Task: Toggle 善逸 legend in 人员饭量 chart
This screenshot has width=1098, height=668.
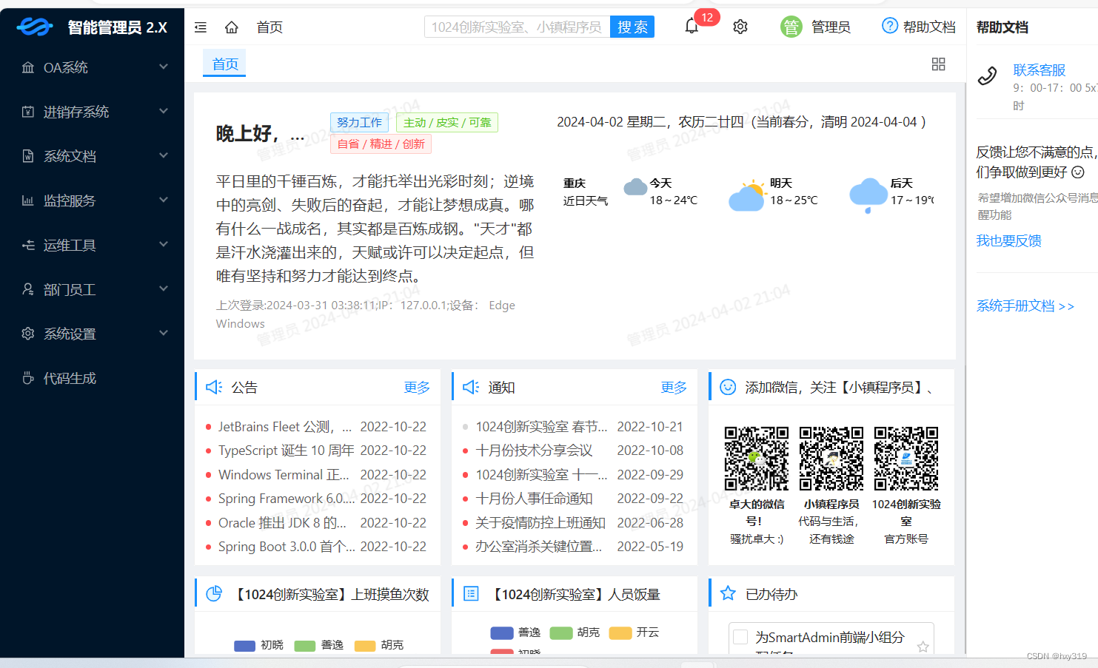Action: pos(515,632)
